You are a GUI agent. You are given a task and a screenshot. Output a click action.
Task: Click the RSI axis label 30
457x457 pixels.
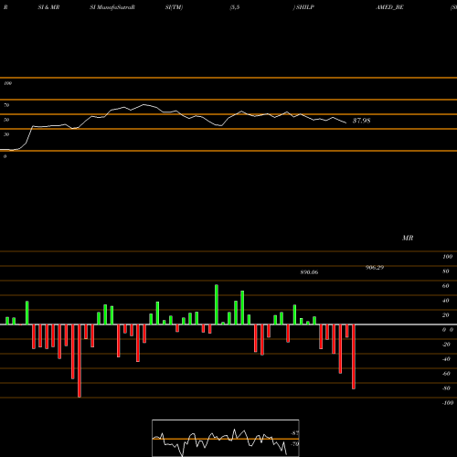tap(6, 134)
